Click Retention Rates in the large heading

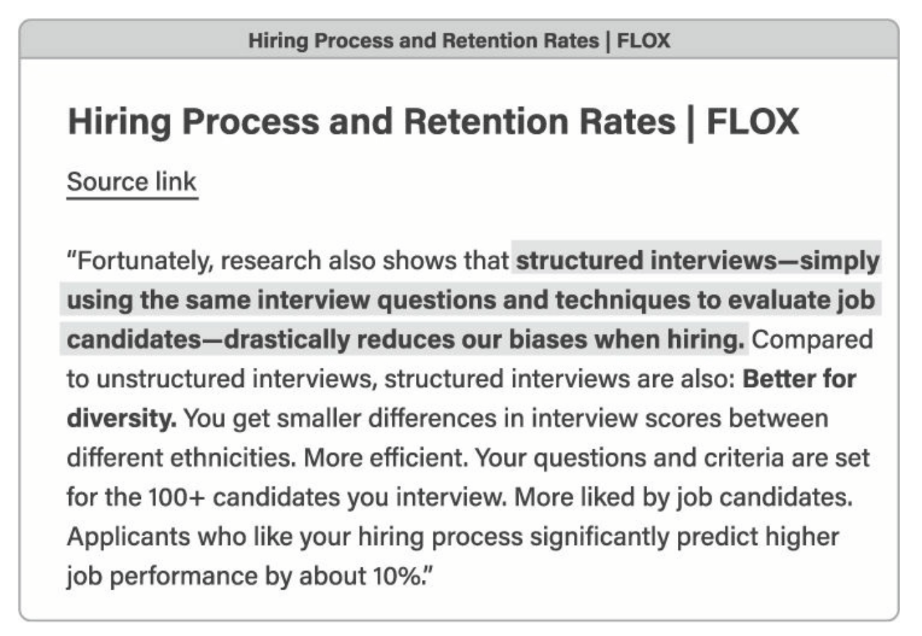click(x=539, y=122)
